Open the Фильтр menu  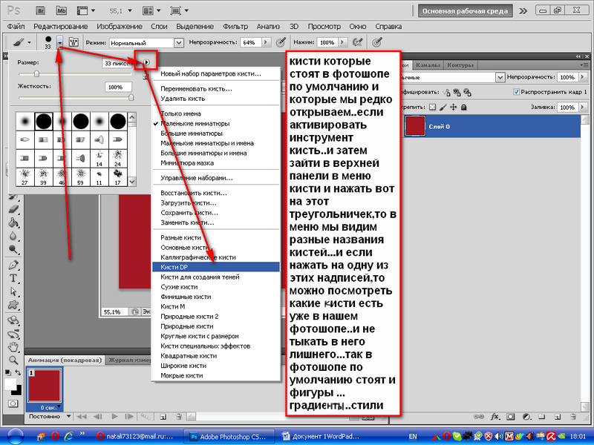point(235,27)
